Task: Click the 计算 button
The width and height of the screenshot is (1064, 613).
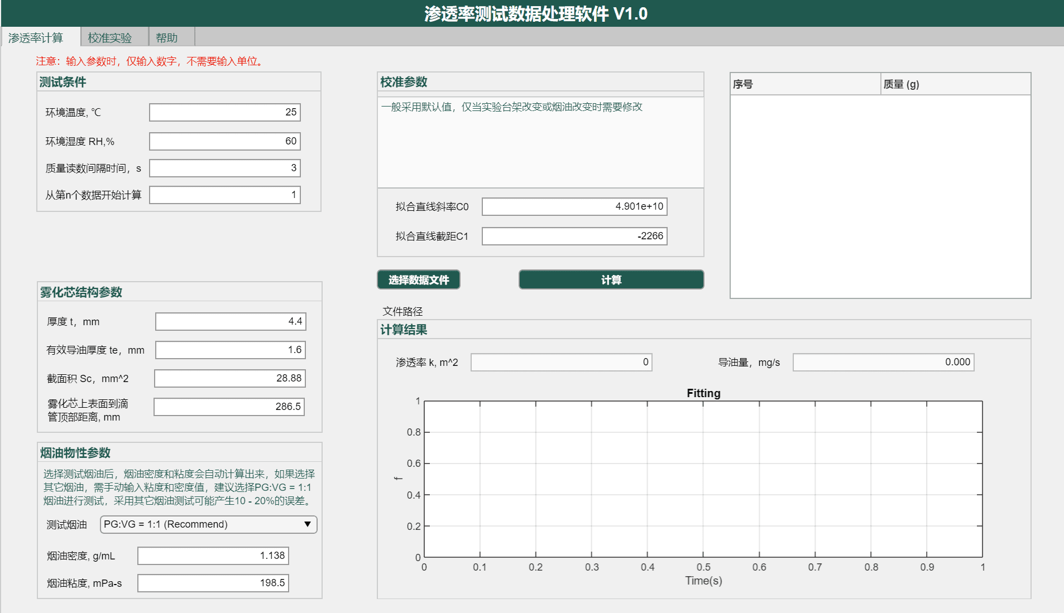Action: pyautogui.click(x=611, y=279)
